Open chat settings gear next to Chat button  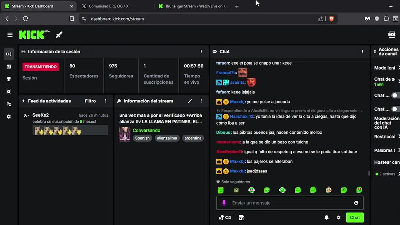(338, 217)
